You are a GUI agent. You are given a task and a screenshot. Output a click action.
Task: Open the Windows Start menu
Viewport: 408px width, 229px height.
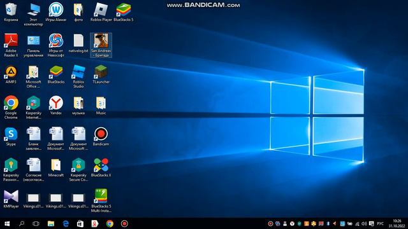[x=7, y=223]
